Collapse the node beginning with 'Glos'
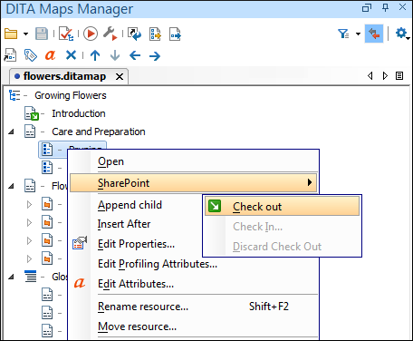The width and height of the screenshot is (413, 341). click(x=11, y=277)
